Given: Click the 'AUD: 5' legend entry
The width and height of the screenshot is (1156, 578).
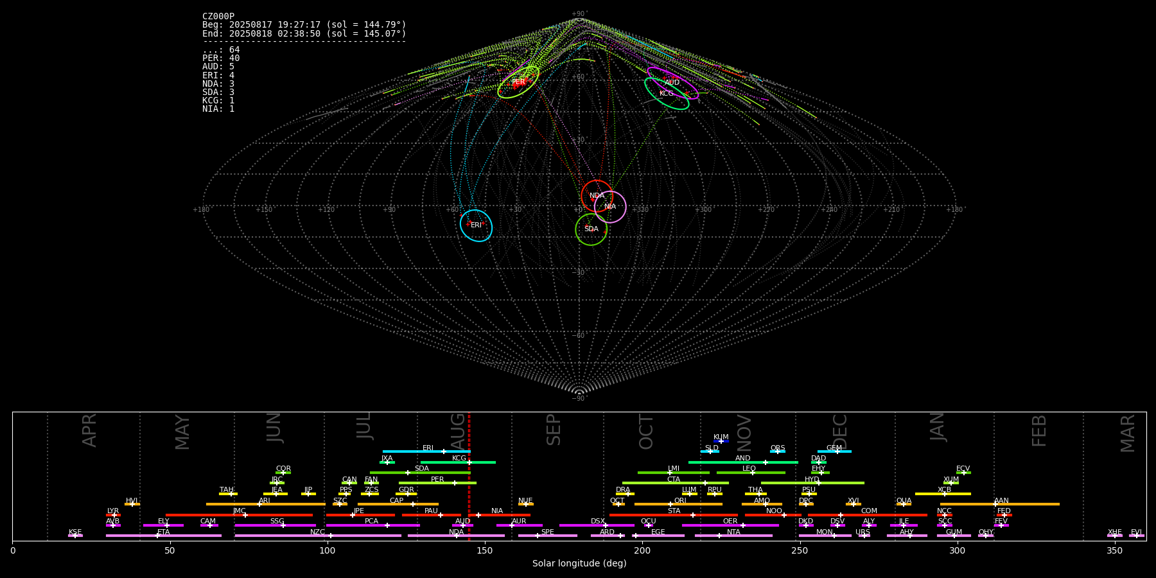Looking at the screenshot, I should (218, 67).
